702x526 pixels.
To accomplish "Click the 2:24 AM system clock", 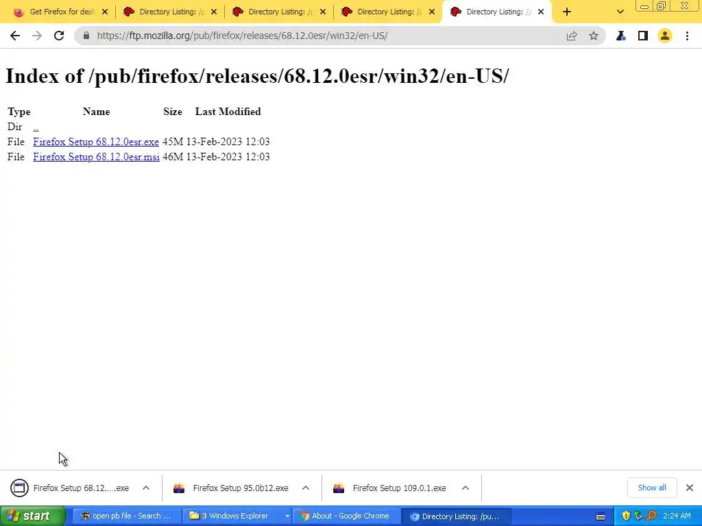I will 677,516.
